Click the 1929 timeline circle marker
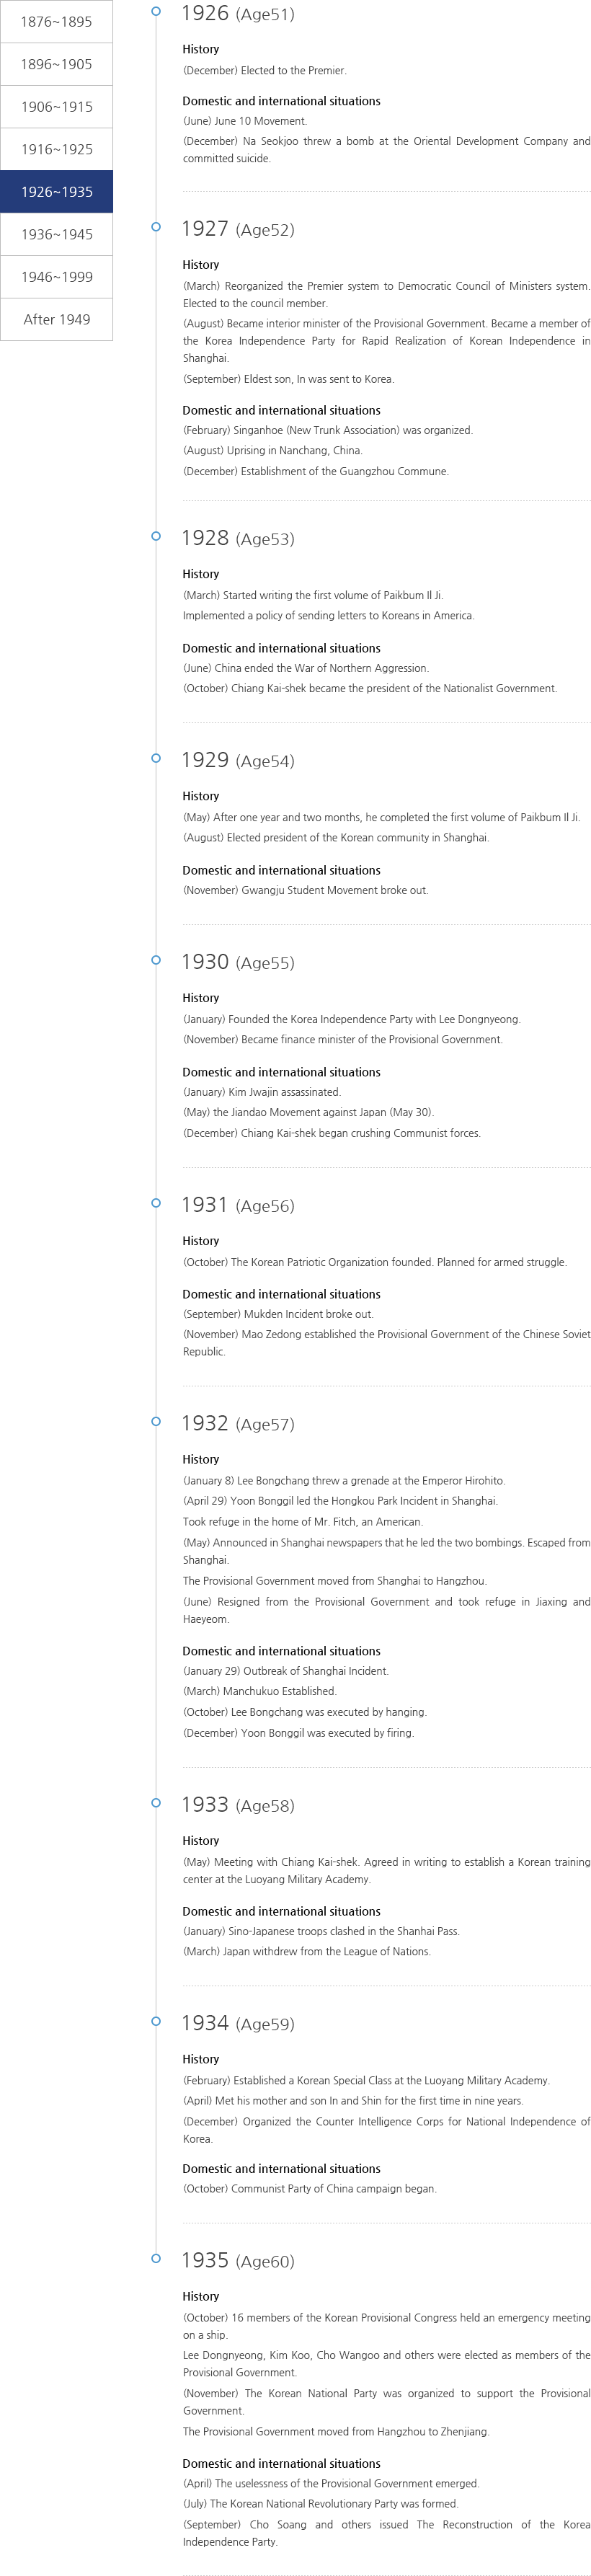Viewport: 591px width, 2576px height. point(156,758)
